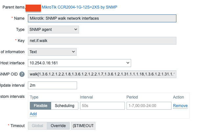Click the Name text field
Viewport: 221px width, 133px height.
[102, 18]
